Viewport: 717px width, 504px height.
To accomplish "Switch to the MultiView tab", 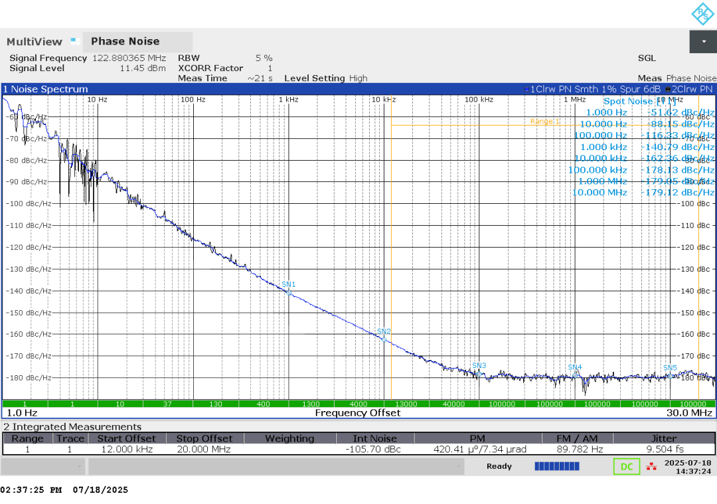I will pos(35,41).
